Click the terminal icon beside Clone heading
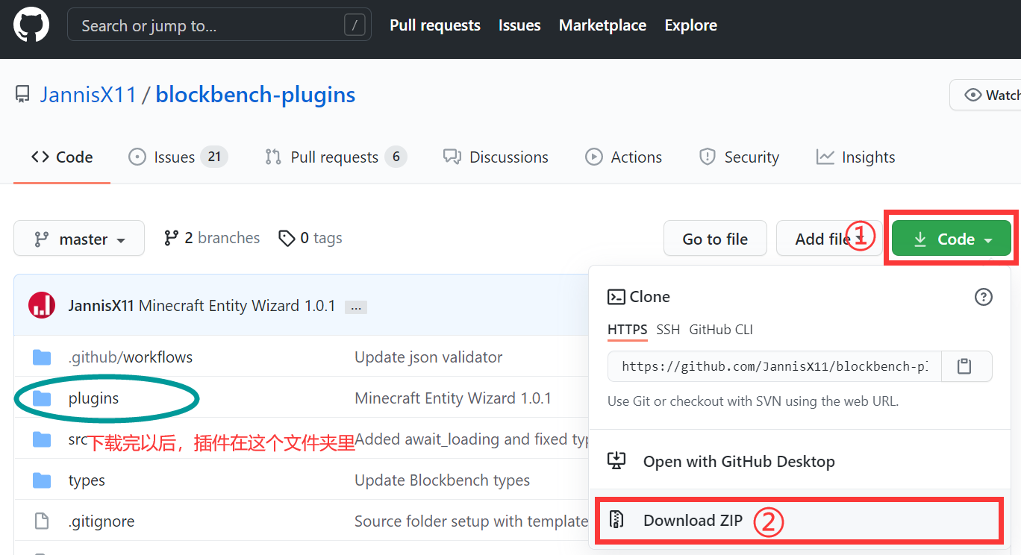 616,297
